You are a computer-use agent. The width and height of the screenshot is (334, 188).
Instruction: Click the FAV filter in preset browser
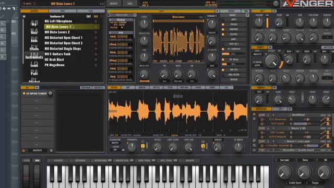coord(96,16)
